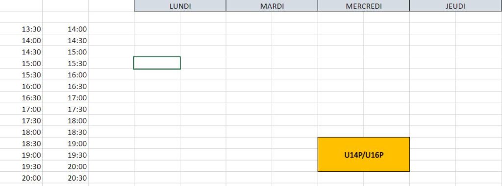Select the highlighted cell in the 15:00 row
The width and height of the screenshot is (502, 186).
click(x=157, y=63)
